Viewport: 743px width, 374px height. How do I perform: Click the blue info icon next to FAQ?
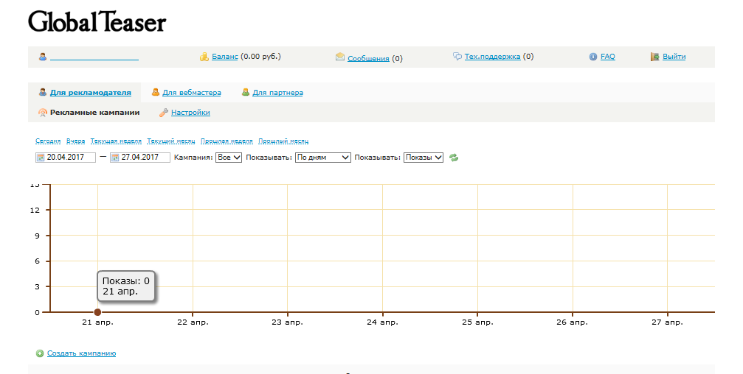(593, 57)
